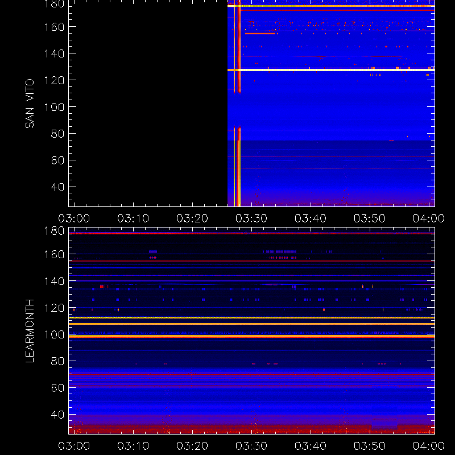
Task: Click the 40 tick label on Learmonth plot
Action: [58, 415]
